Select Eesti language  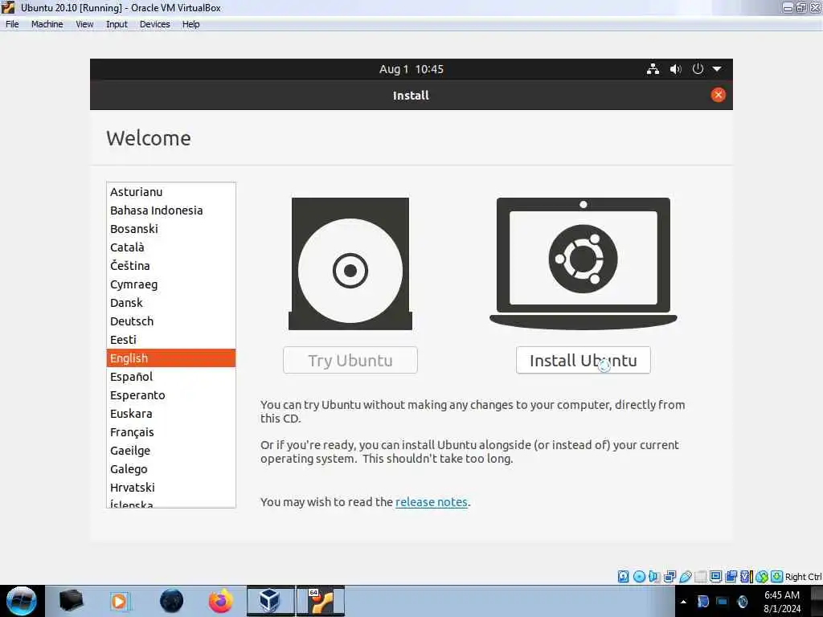tap(171, 340)
